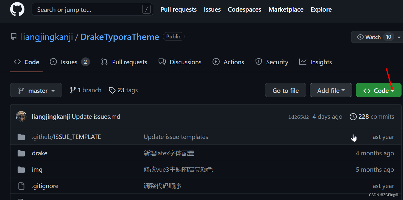
Task: Click the GitHub octocat logo
Action: pos(17,9)
